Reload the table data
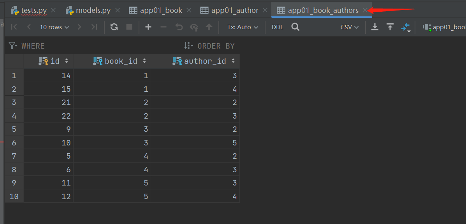Viewport: 466px width, 224px height. (114, 27)
